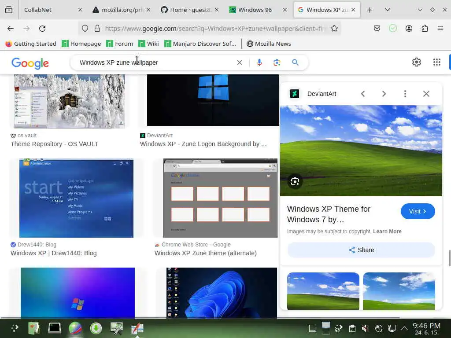The image size is (451, 338).
Task: Search inside the image with Lens
Action: (295, 182)
